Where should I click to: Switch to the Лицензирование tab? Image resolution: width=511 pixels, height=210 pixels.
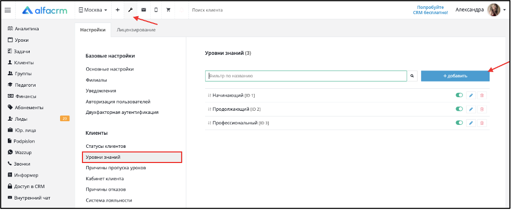point(136,30)
